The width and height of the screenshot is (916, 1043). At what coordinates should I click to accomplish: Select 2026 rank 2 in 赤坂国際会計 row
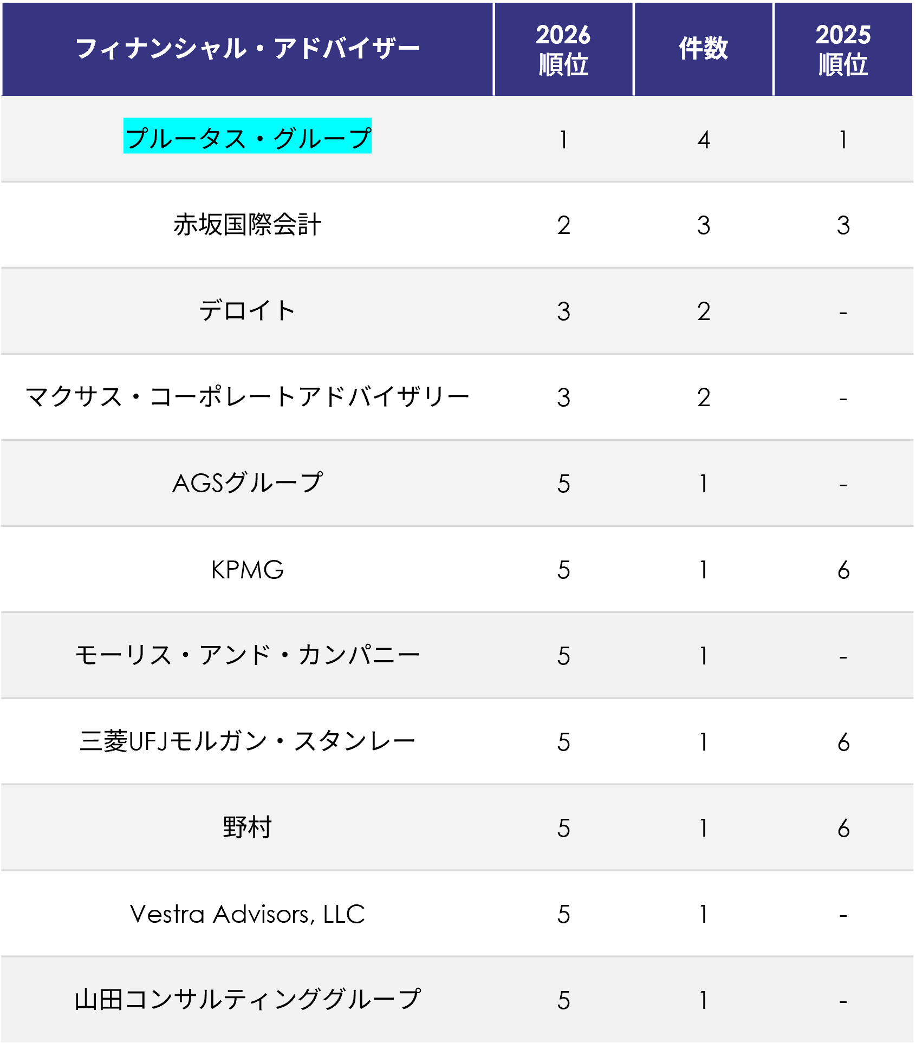[563, 225]
